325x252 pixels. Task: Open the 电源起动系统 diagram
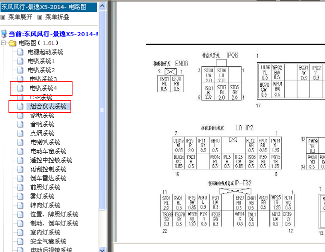(45, 52)
